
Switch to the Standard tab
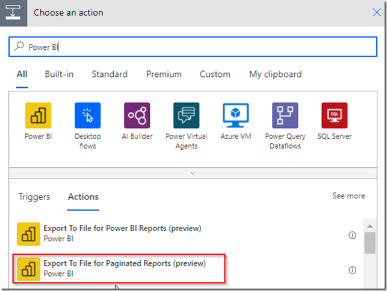pyautogui.click(x=110, y=74)
